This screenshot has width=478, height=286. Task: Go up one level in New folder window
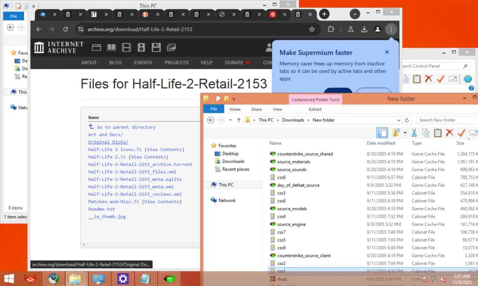tap(239, 120)
